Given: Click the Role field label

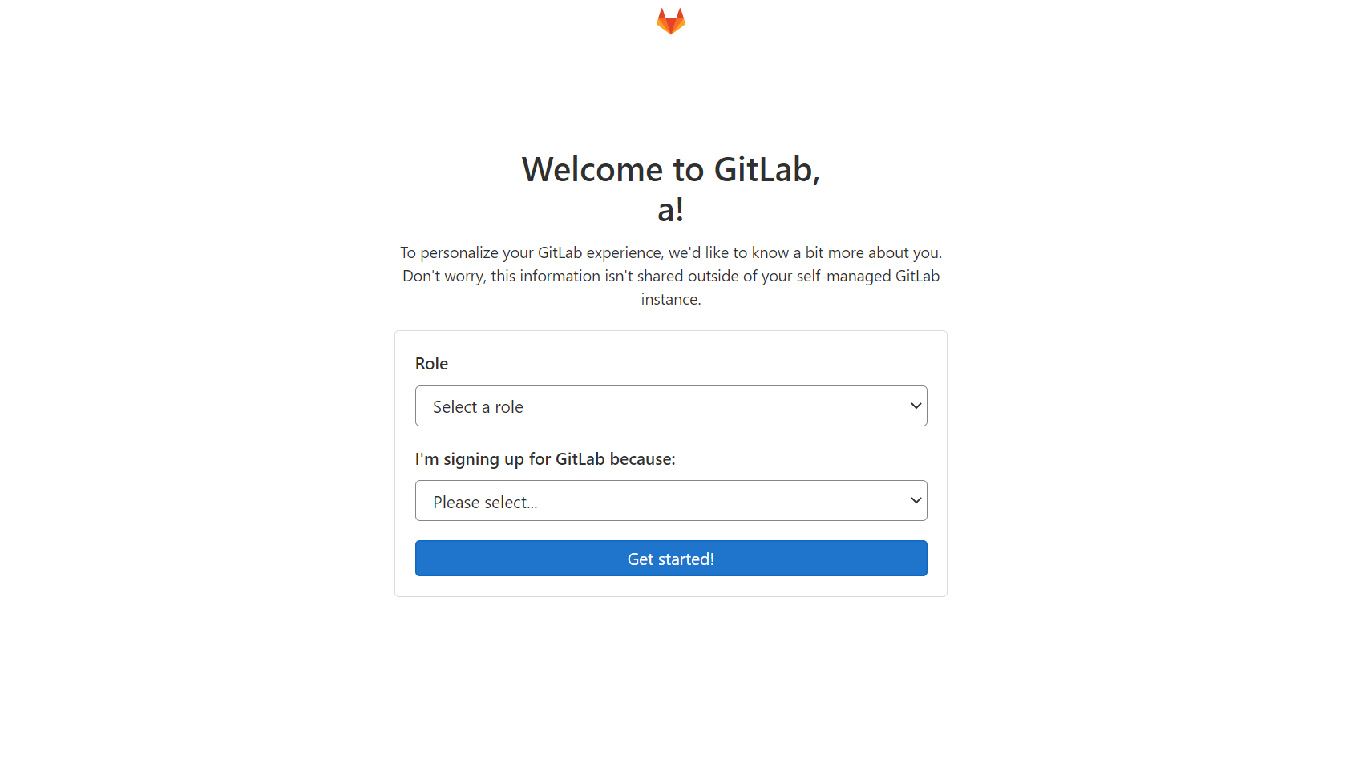Looking at the screenshot, I should pos(431,364).
